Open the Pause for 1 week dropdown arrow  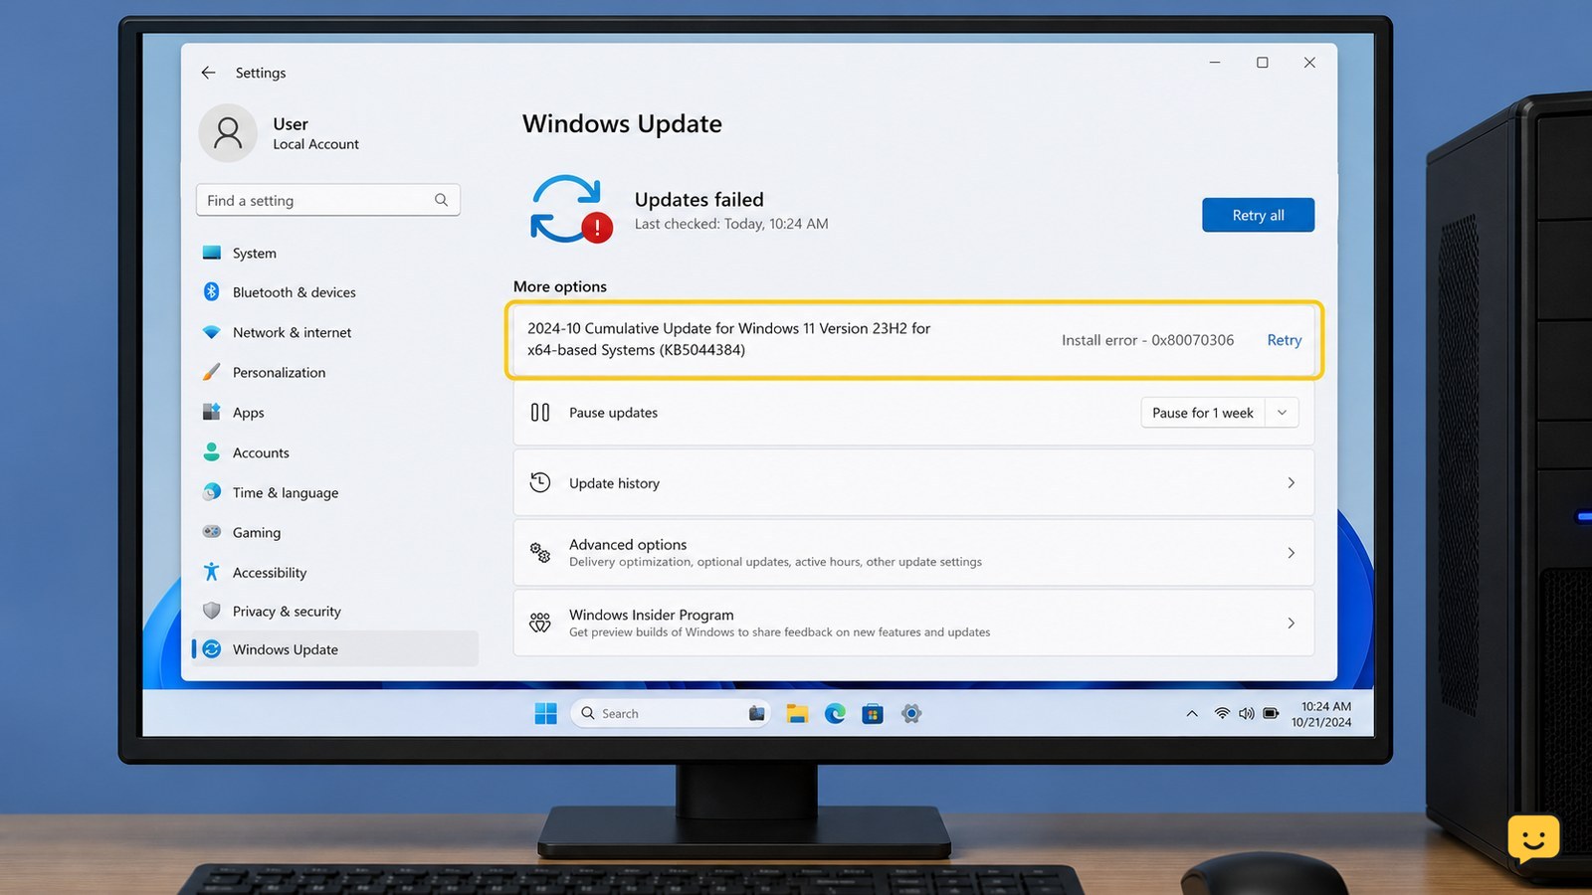1282,413
